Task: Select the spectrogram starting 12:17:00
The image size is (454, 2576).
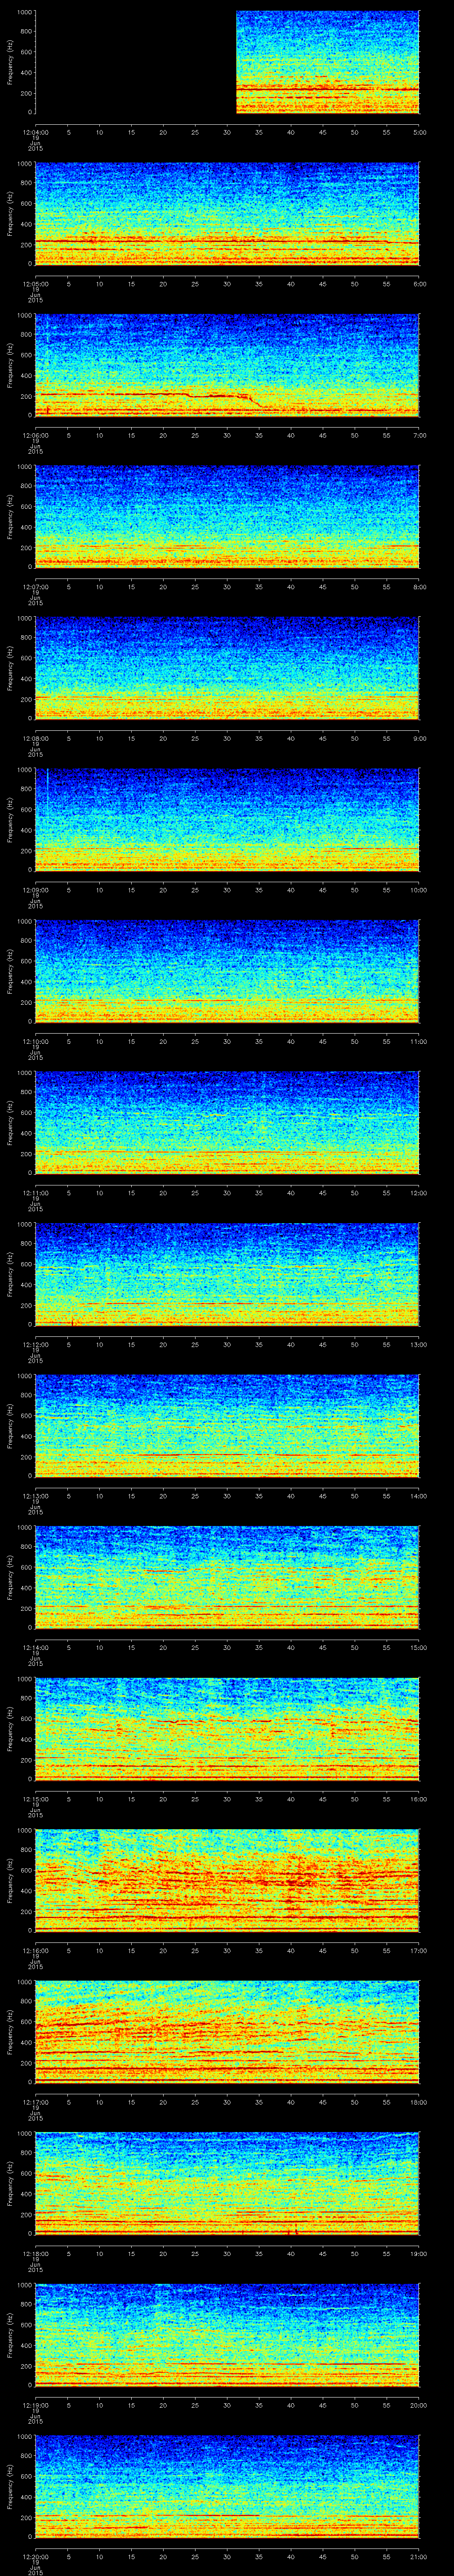Action: tap(227, 2032)
